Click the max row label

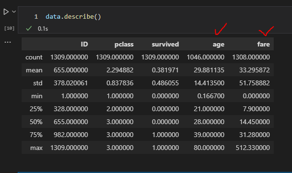coord(37,148)
